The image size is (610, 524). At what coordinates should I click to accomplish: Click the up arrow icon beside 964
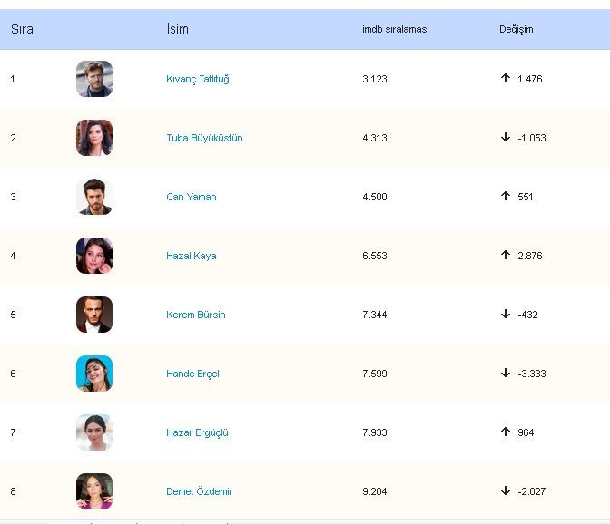(506, 432)
